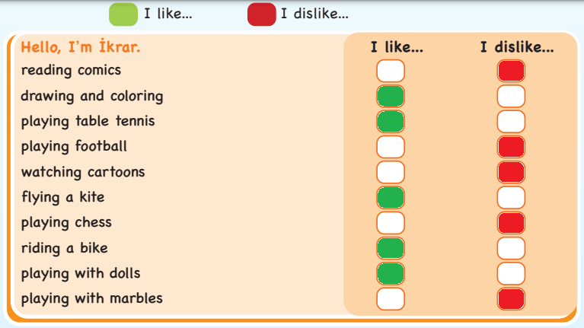Toggle the like box for drawing and coloring

tap(391, 97)
